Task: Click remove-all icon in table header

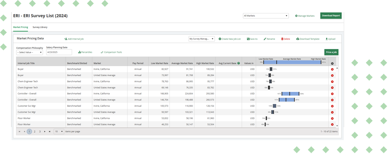Action: coord(332,64)
